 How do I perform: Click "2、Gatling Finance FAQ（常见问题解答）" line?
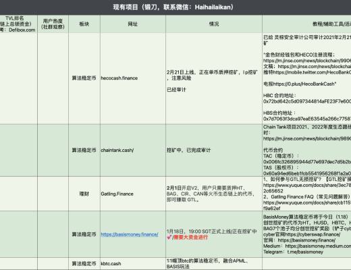pos(306,197)
